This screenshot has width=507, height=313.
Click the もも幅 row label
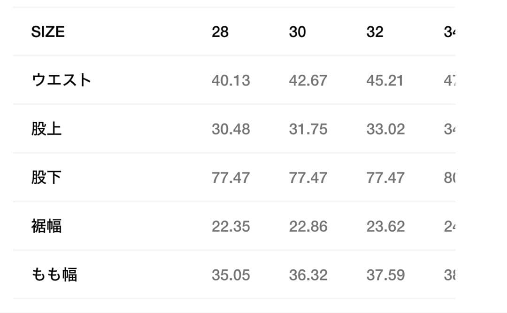(54, 275)
